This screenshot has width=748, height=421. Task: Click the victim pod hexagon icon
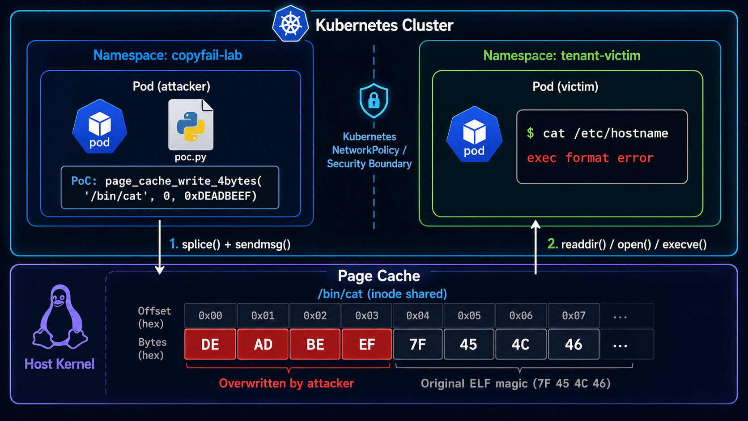click(474, 134)
